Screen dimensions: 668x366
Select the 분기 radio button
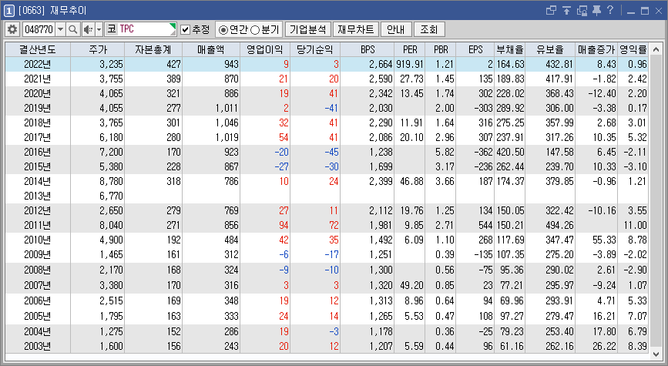pos(255,30)
